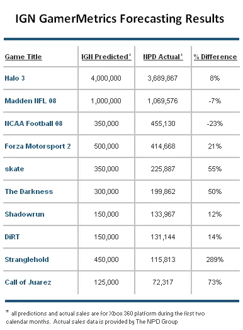Click the Call of Juarez 72,317 cell
The height and width of the screenshot is (330, 243).
coord(163,282)
